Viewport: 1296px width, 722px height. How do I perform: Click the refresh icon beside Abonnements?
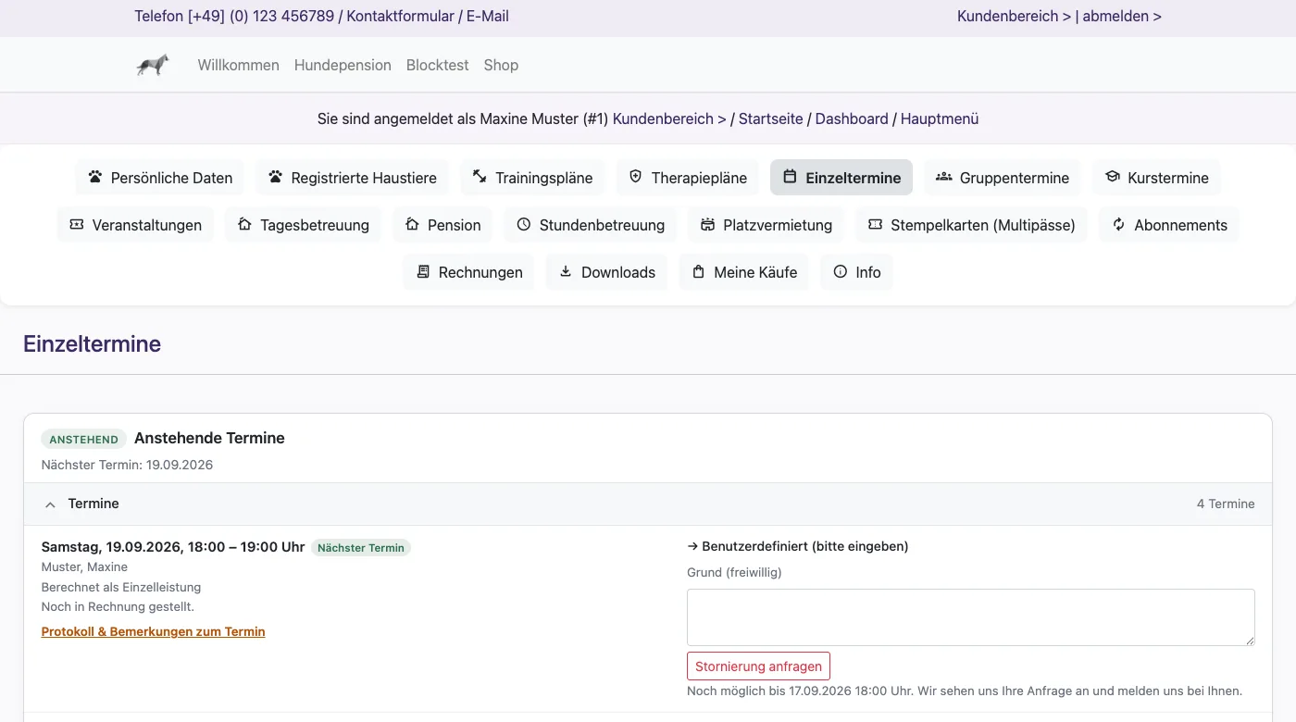(x=1118, y=224)
